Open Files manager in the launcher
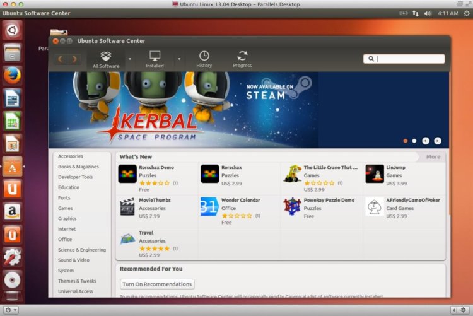This screenshot has width=473, height=316. click(12, 53)
